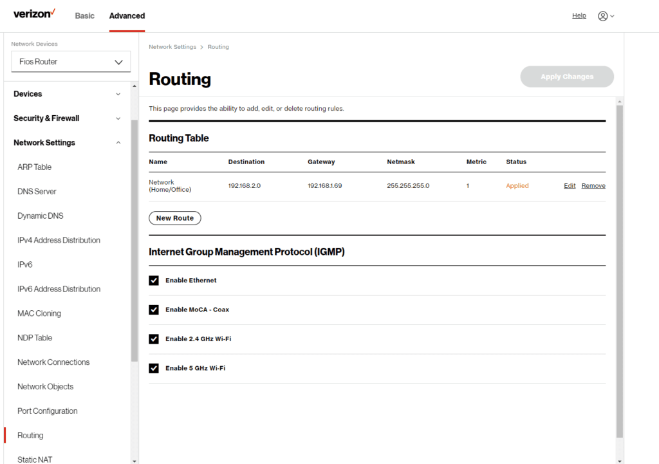Switch to the Basic tab
Viewport: 659px width, 464px height.
(x=84, y=15)
